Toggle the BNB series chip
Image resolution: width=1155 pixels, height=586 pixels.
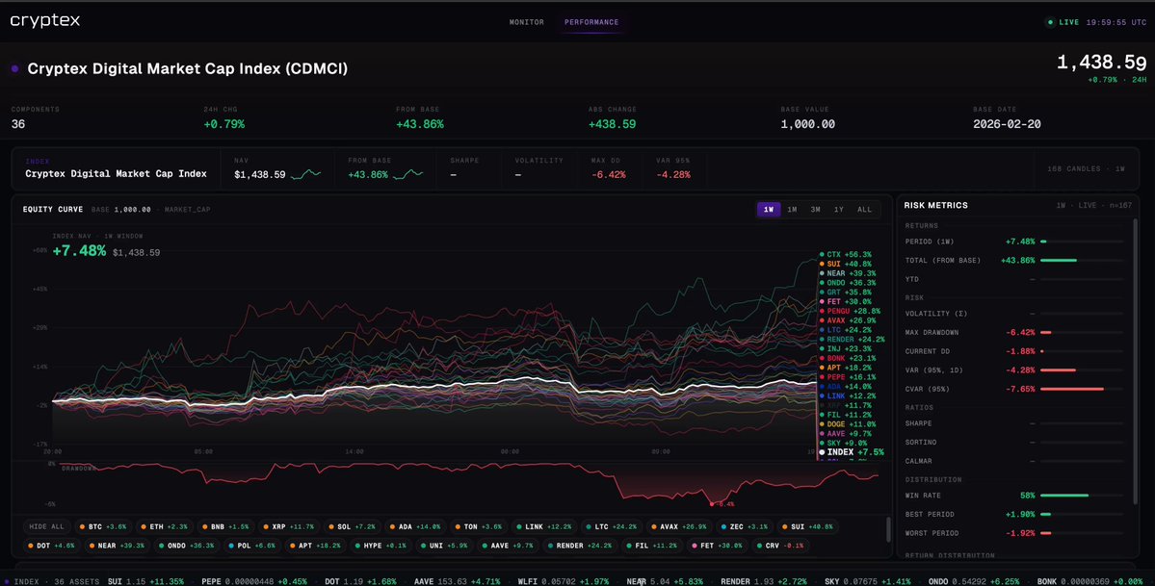(225, 527)
